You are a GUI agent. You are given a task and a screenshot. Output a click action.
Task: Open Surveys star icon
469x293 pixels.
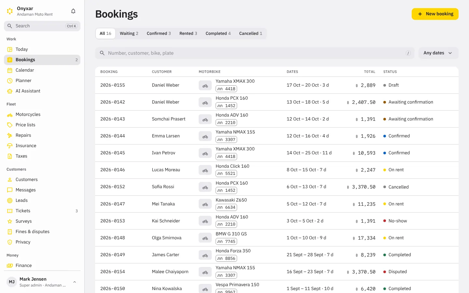(x=10, y=221)
